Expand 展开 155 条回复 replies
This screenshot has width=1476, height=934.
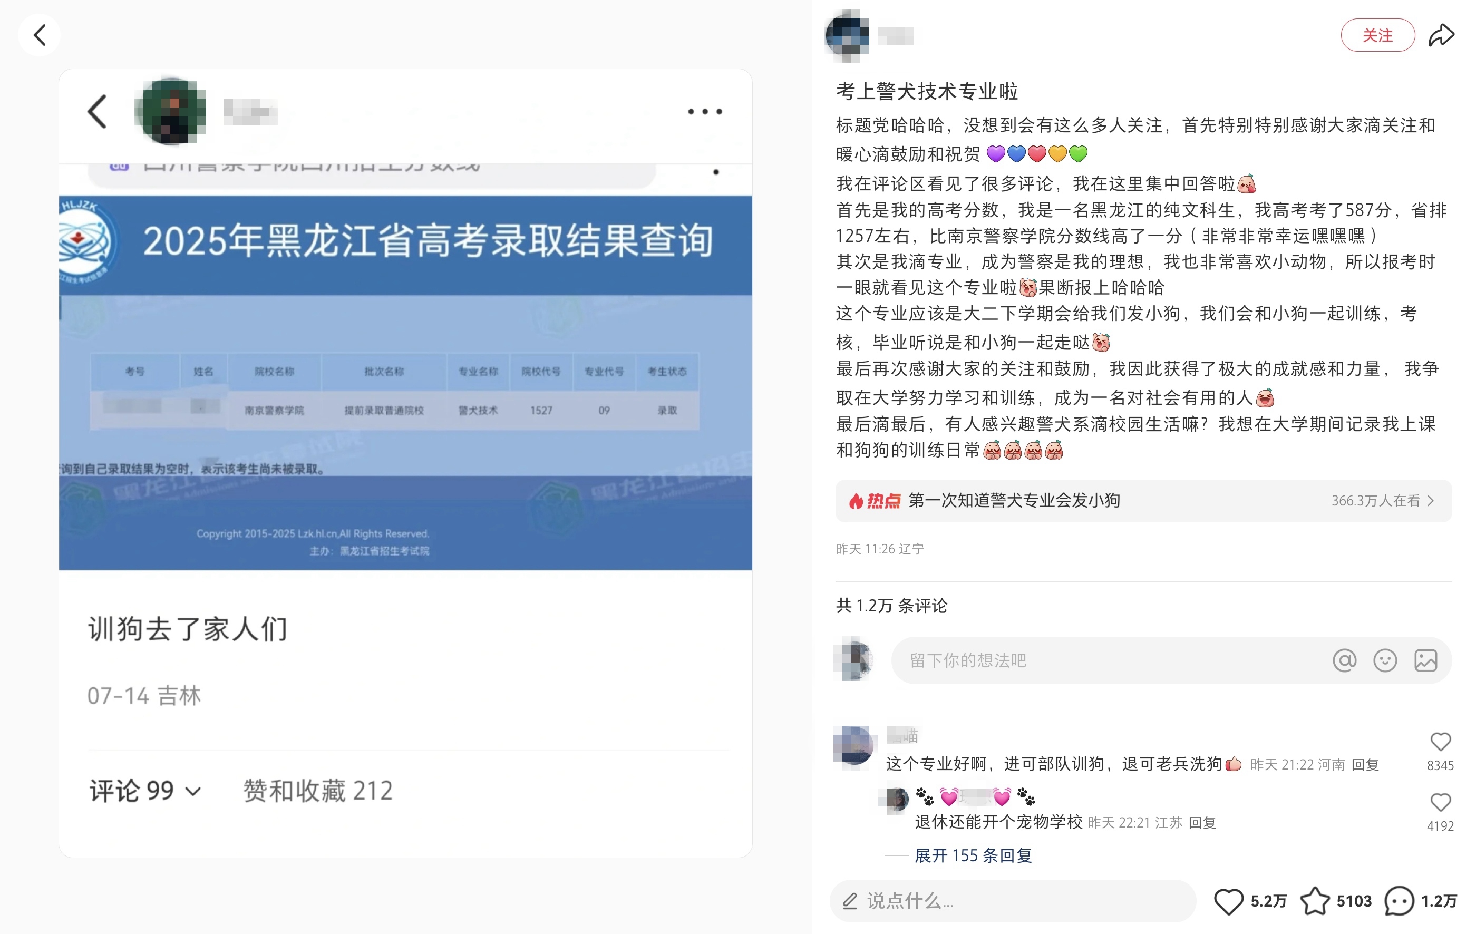974,855
